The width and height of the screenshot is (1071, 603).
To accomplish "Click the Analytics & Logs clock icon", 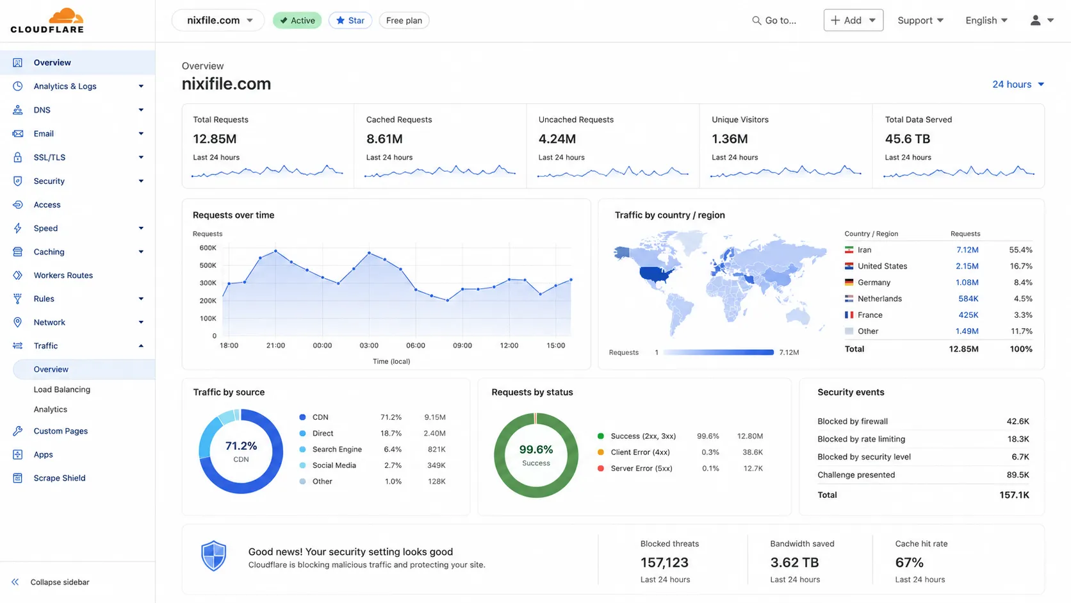I will coord(18,86).
